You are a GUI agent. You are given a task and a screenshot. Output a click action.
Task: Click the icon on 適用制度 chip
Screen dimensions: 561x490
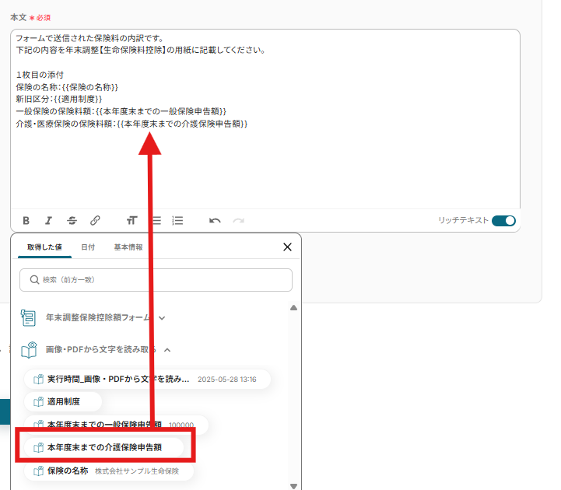pyautogui.click(x=38, y=401)
